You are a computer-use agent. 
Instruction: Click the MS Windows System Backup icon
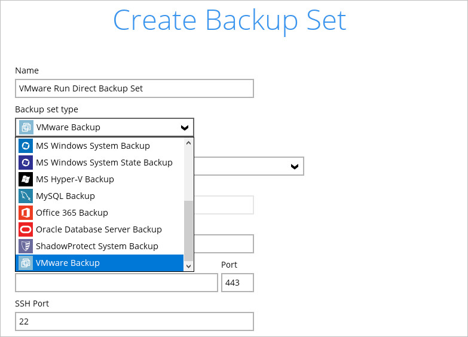click(x=26, y=146)
